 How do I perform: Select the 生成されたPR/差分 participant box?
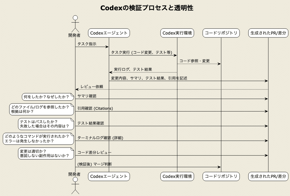pyautogui.click(x=268, y=33)
